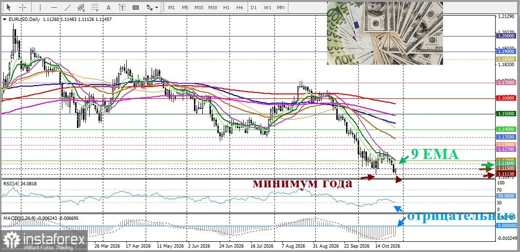The image size is (520, 252).
Task: Click the RSI(14) 34.0818 indicator label
Action: pyautogui.click(x=20, y=184)
